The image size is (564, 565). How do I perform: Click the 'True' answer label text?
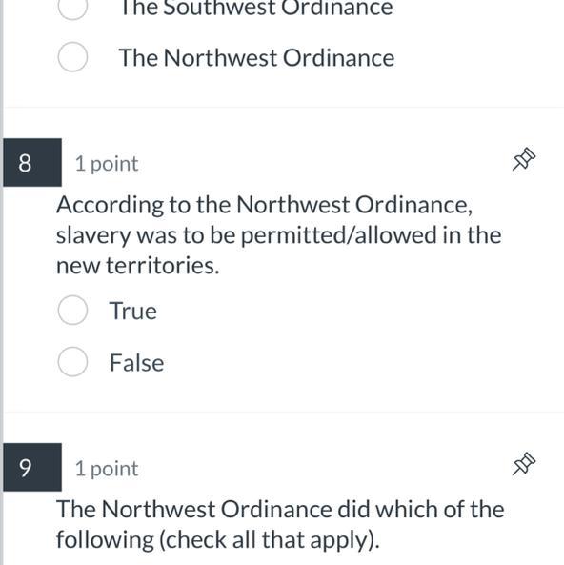(133, 311)
